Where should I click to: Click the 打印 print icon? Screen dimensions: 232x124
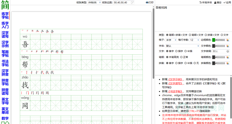147,2
